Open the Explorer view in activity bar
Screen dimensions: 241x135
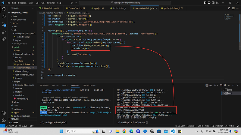point(4,9)
